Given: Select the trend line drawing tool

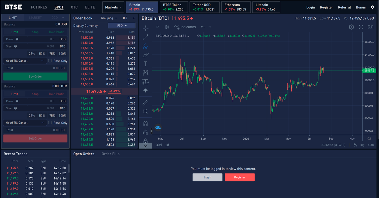Looking at the screenshot, I should click(x=145, y=37).
